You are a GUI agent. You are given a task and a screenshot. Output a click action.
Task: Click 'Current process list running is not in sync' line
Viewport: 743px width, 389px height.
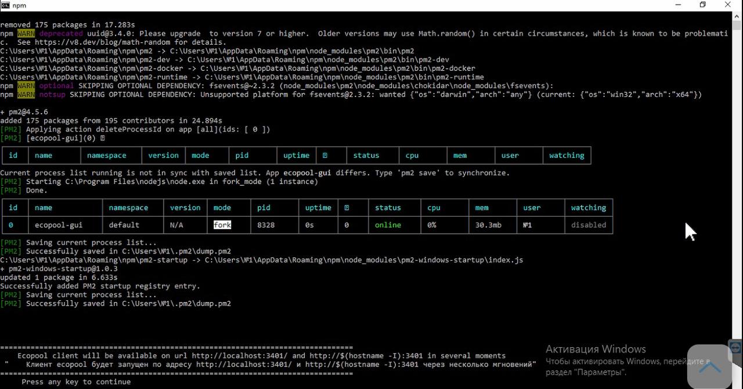[255, 173]
